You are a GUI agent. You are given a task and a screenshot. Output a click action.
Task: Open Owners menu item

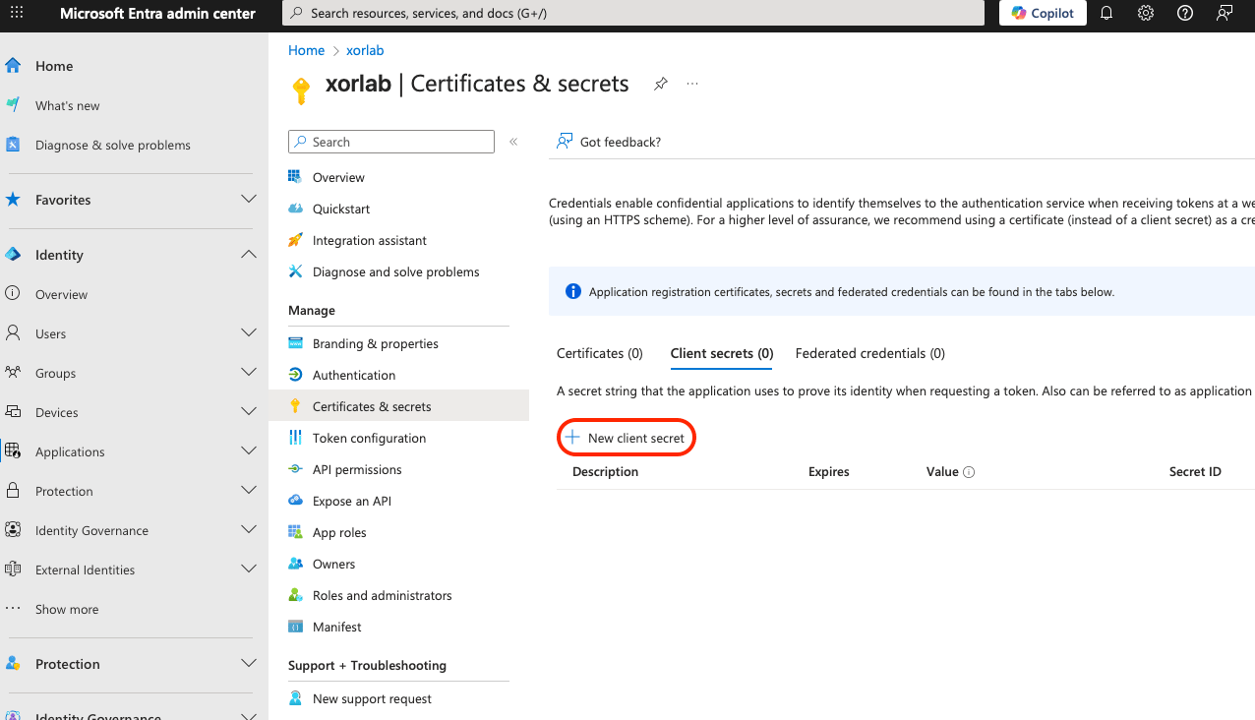point(333,564)
